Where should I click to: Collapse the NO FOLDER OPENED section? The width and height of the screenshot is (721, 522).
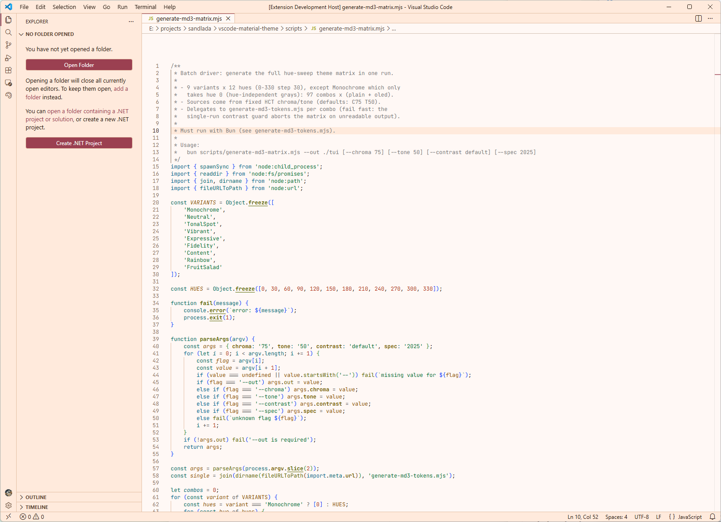point(49,34)
